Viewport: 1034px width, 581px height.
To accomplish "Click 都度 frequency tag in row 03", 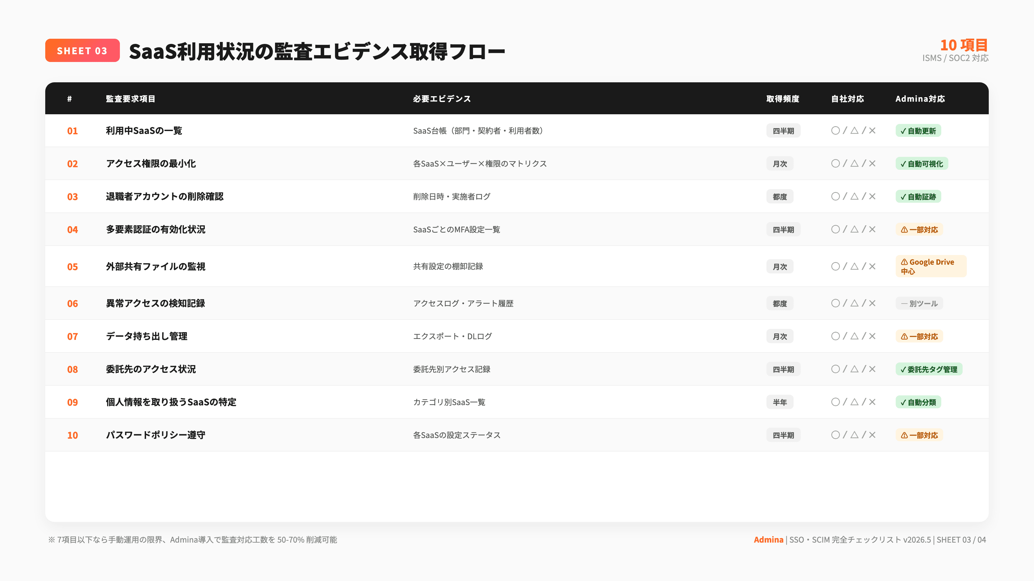I will [x=779, y=197].
